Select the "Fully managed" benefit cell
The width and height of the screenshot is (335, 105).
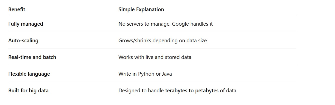(x=25, y=24)
